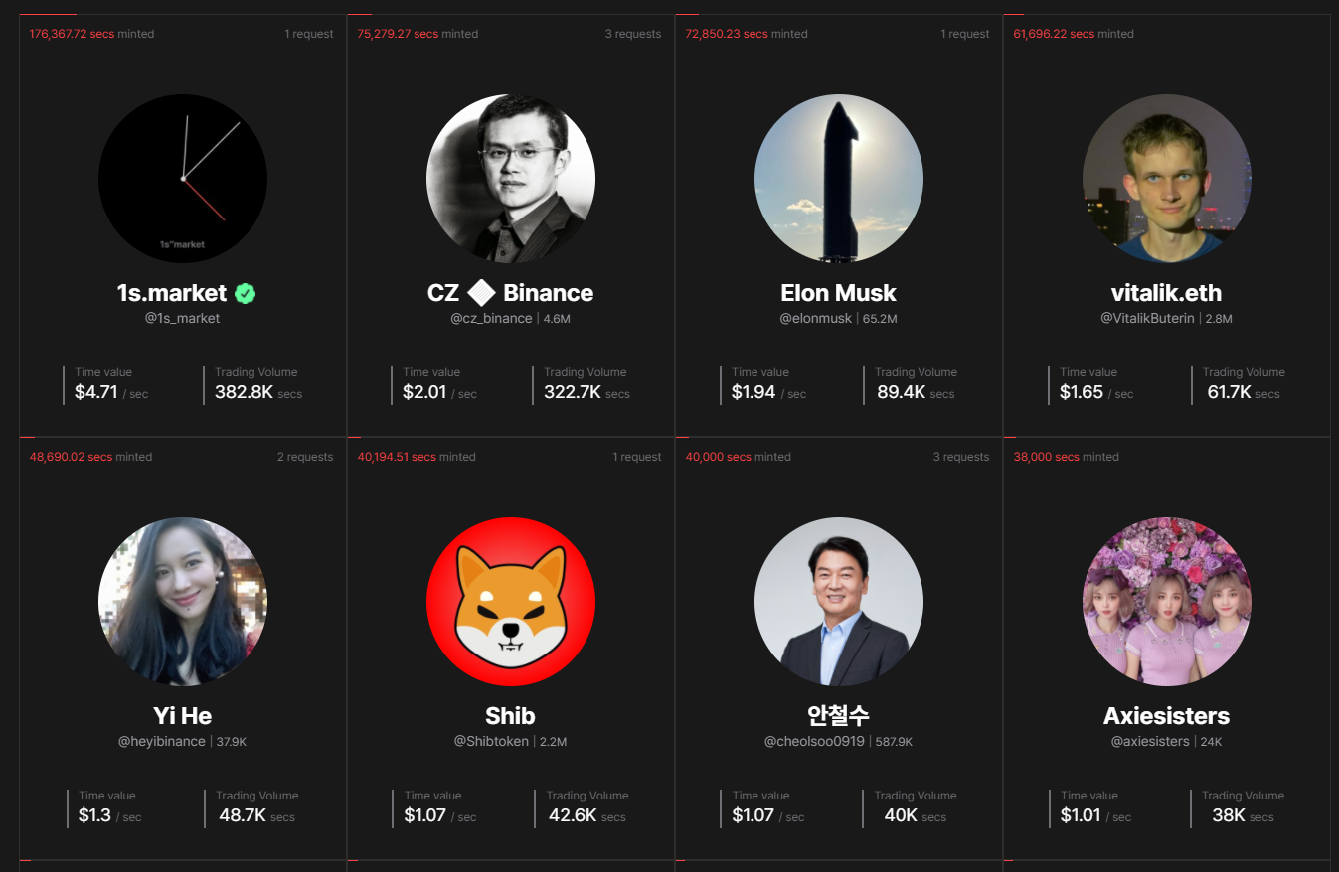Click the diamond icon in CZ Binance name
The width and height of the screenshot is (1339, 872).
click(x=481, y=293)
